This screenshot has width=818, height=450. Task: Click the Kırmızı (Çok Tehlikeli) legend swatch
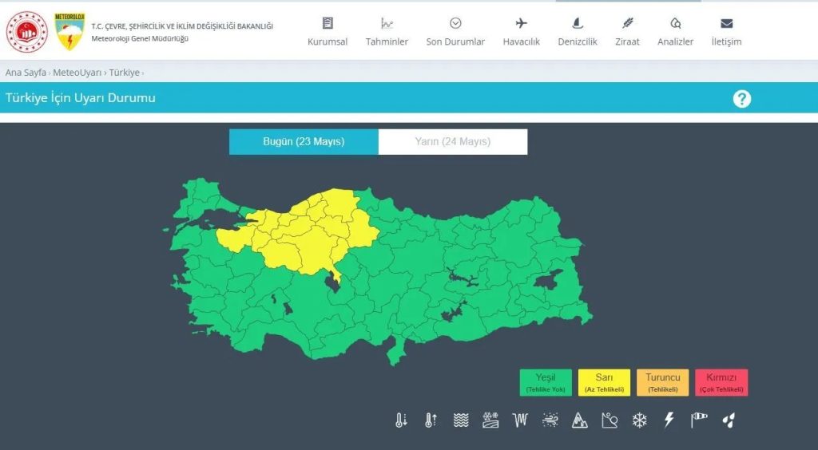721,383
